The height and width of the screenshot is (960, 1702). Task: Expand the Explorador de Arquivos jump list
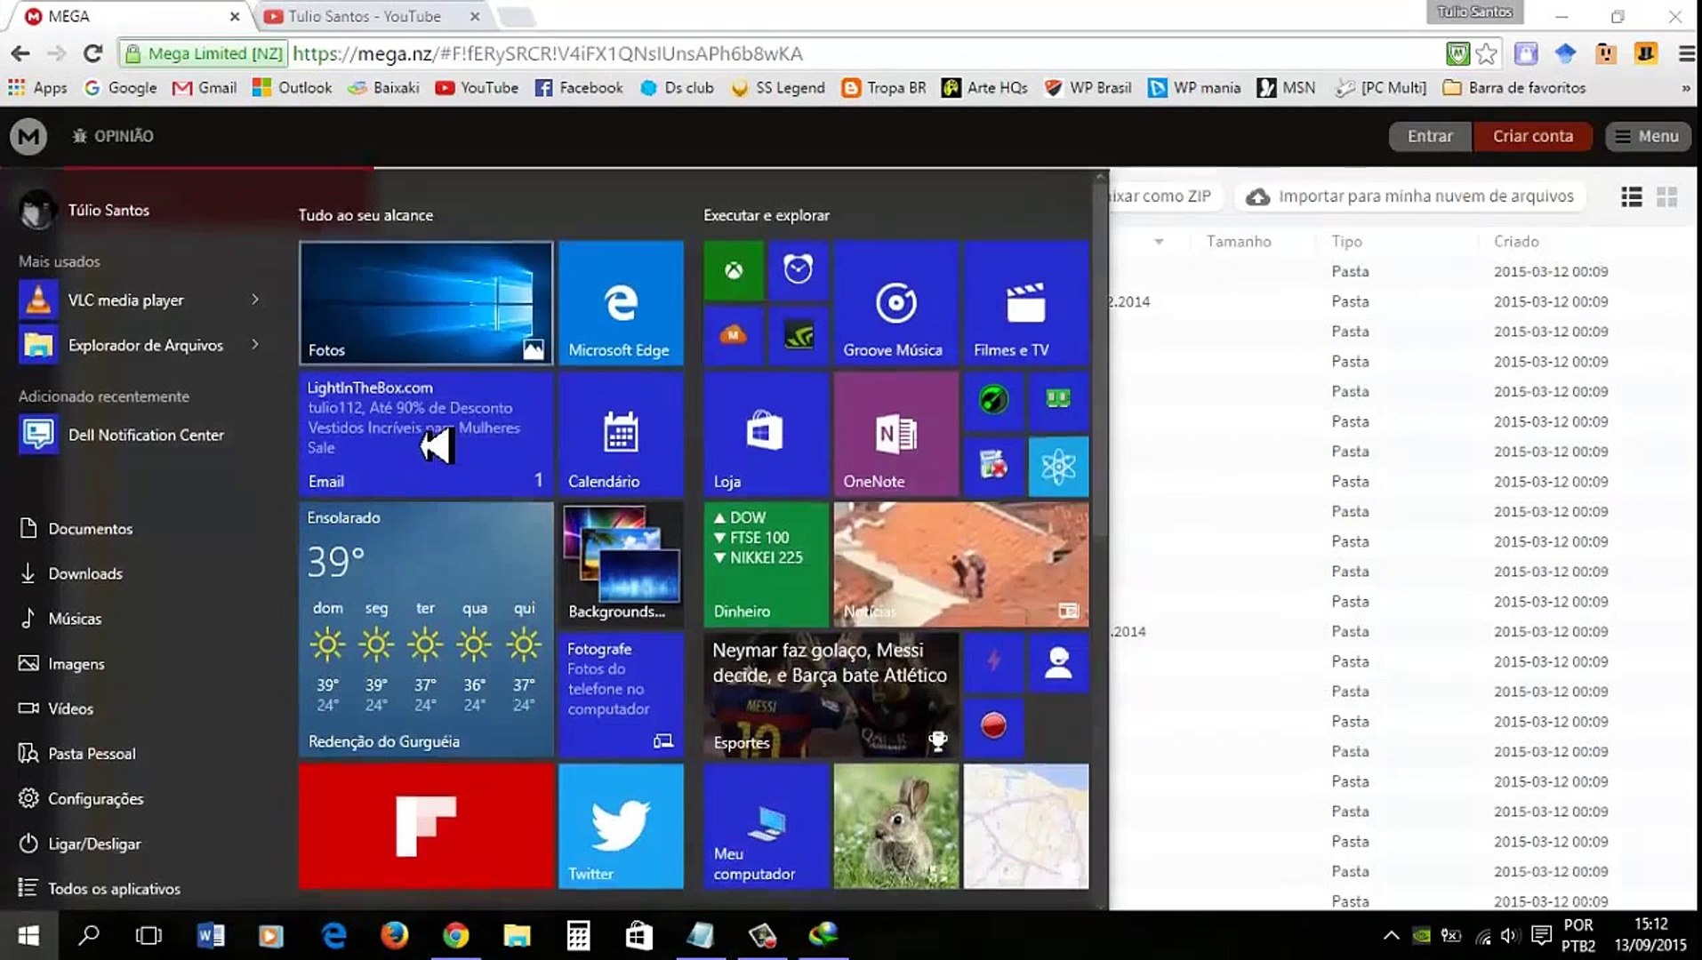point(255,344)
